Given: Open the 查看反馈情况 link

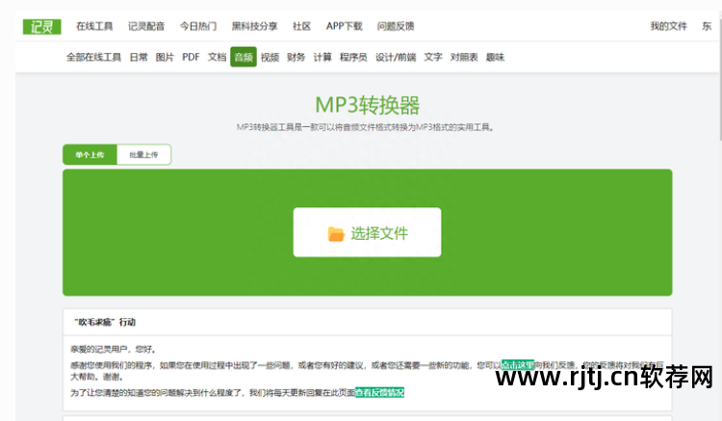Looking at the screenshot, I should (379, 392).
